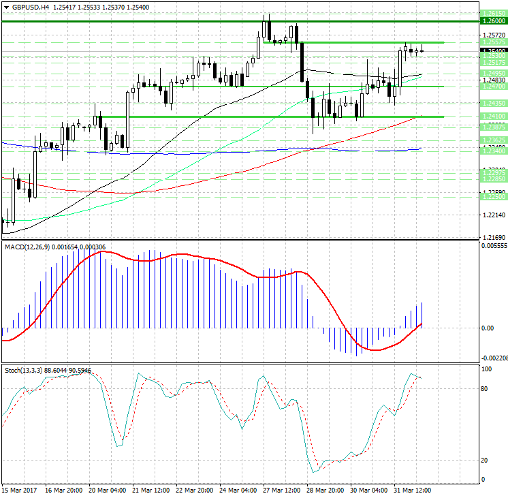Select the 1.24350 level label
The width and height of the screenshot is (508, 498).
493,103
